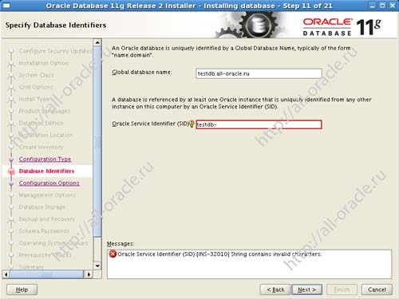Close the installer window

click(393, 6)
